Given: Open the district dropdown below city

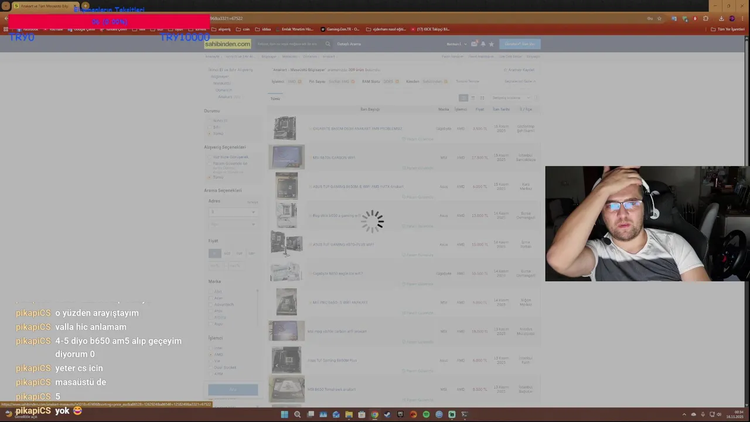Looking at the screenshot, I should (233, 224).
